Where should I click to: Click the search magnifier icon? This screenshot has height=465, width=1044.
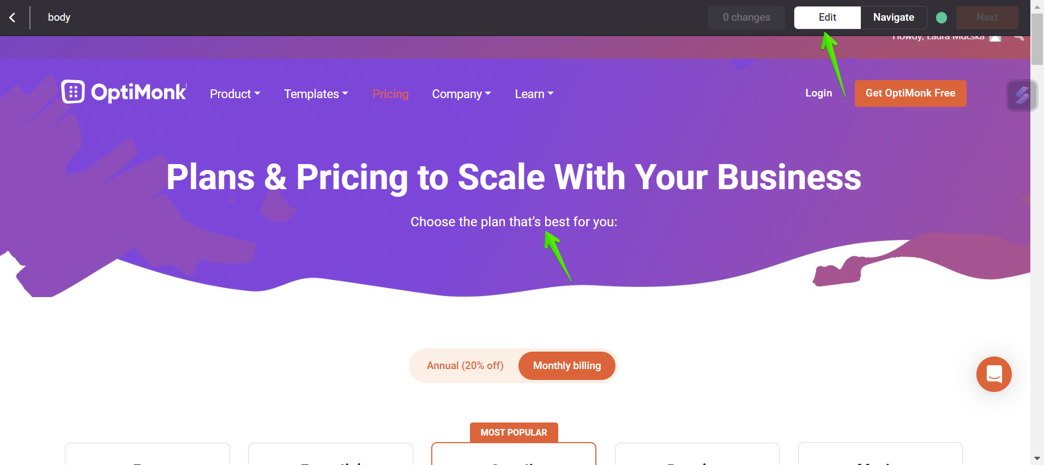click(1018, 37)
